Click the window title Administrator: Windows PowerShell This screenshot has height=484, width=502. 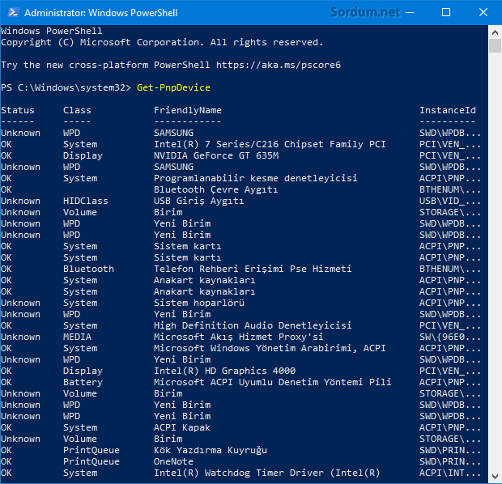click(101, 13)
